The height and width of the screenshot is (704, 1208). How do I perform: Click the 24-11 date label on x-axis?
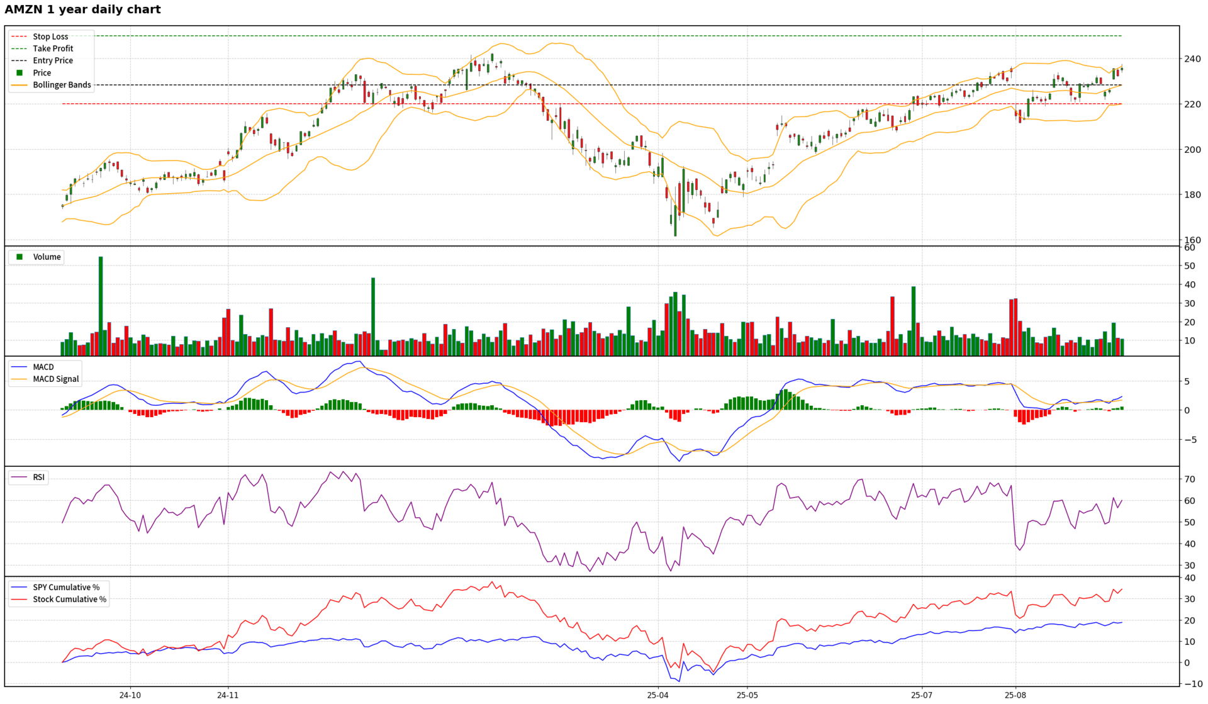tap(228, 695)
